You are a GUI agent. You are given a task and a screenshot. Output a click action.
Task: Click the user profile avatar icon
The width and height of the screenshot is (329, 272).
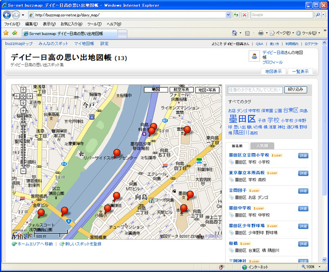point(254,56)
